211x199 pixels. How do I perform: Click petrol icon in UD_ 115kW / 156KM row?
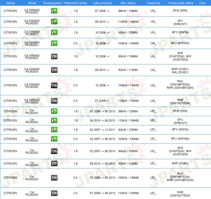pyautogui.click(x=54, y=120)
